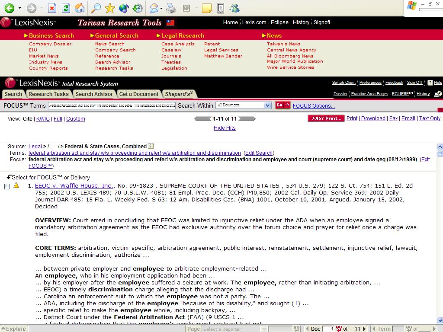
Task: Click the Edit Search link
Action: [259, 153]
